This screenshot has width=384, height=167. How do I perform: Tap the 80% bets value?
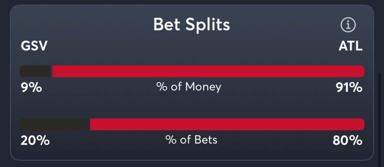click(x=347, y=140)
